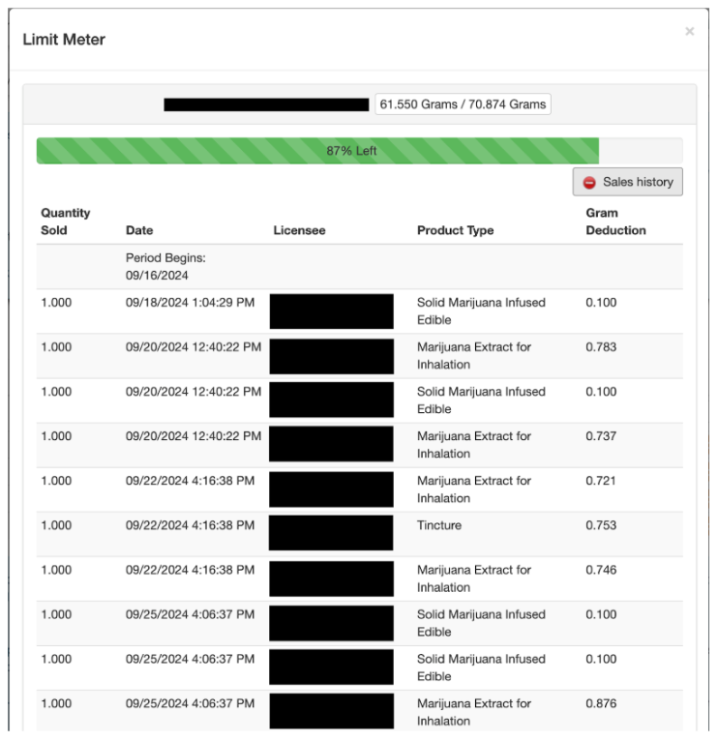Viewport: 719px width, 741px height.
Task: Click the 0.746 gram deduction value
Action: (x=601, y=570)
